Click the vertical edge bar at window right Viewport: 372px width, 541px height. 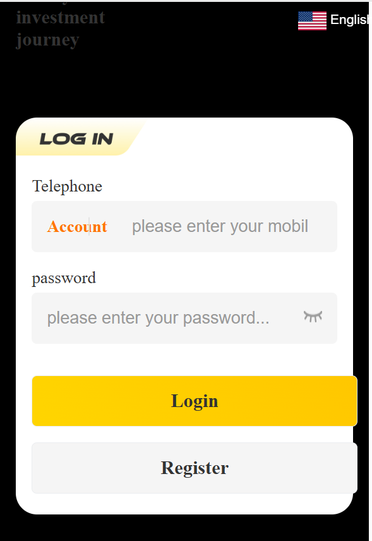(x=370, y=270)
